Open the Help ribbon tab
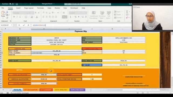The image size is (173, 97). point(83,8)
